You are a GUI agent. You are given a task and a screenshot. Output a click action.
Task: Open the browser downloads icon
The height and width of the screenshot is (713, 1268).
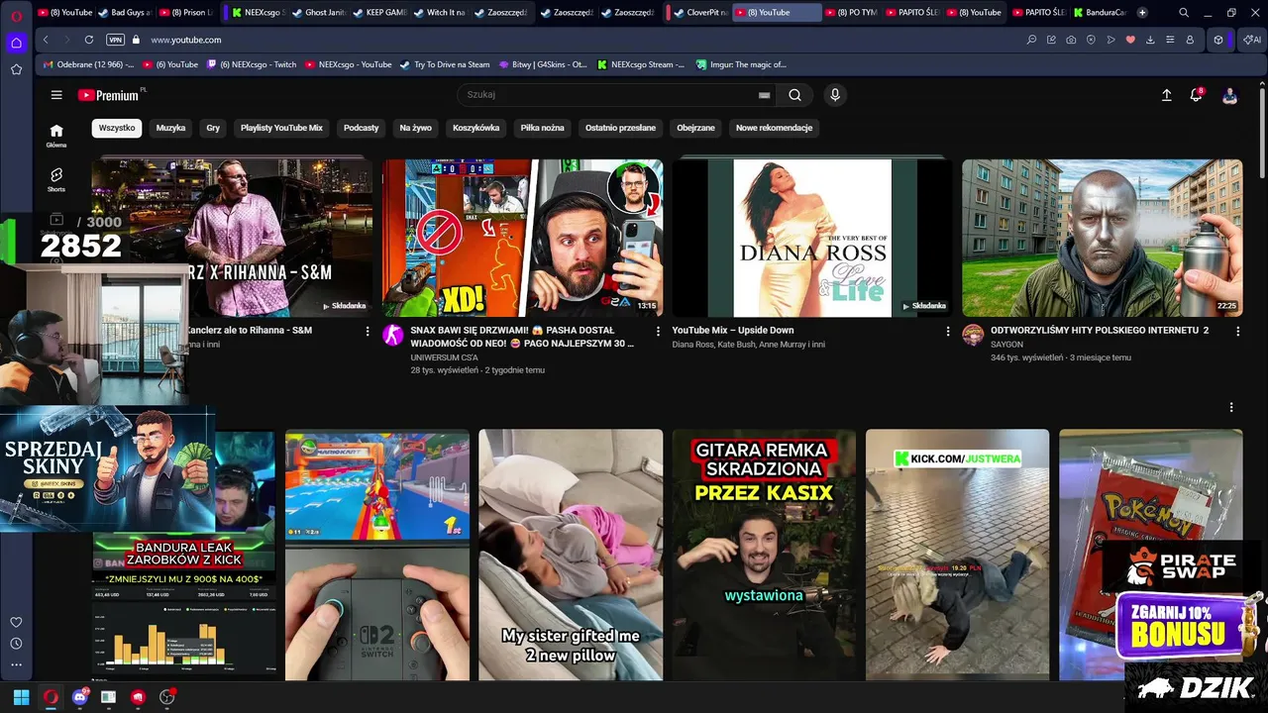(1150, 40)
